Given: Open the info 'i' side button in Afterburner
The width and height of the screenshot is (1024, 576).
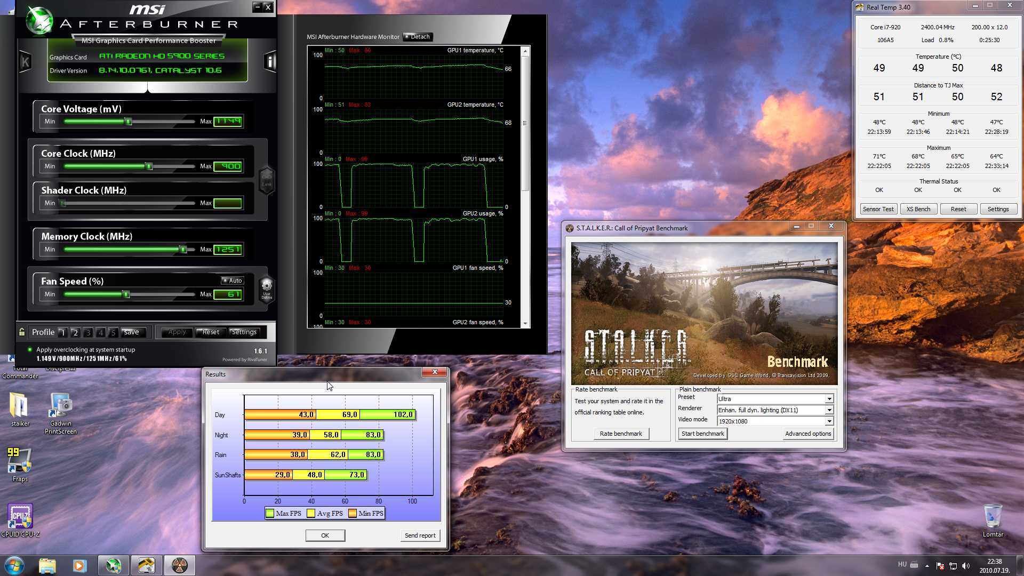Looking at the screenshot, I should [x=270, y=62].
